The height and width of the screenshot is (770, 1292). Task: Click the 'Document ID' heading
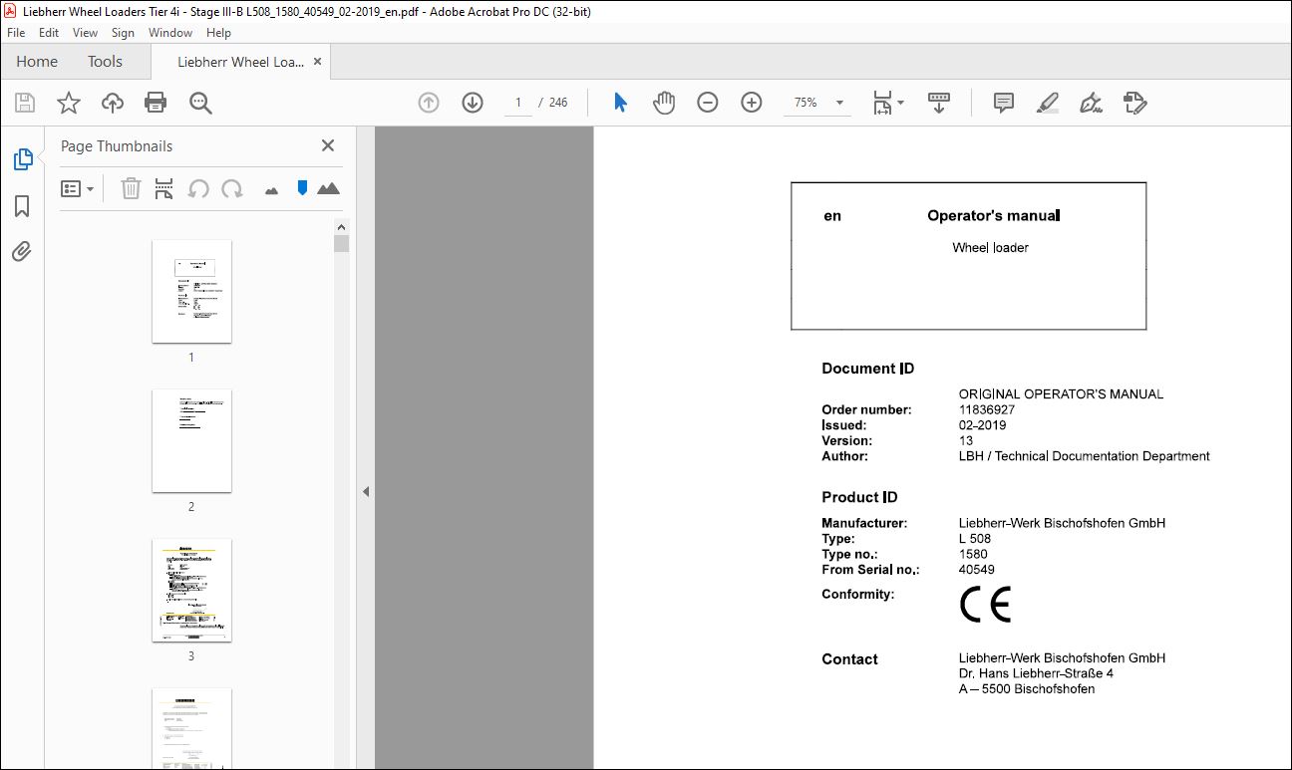(x=867, y=369)
